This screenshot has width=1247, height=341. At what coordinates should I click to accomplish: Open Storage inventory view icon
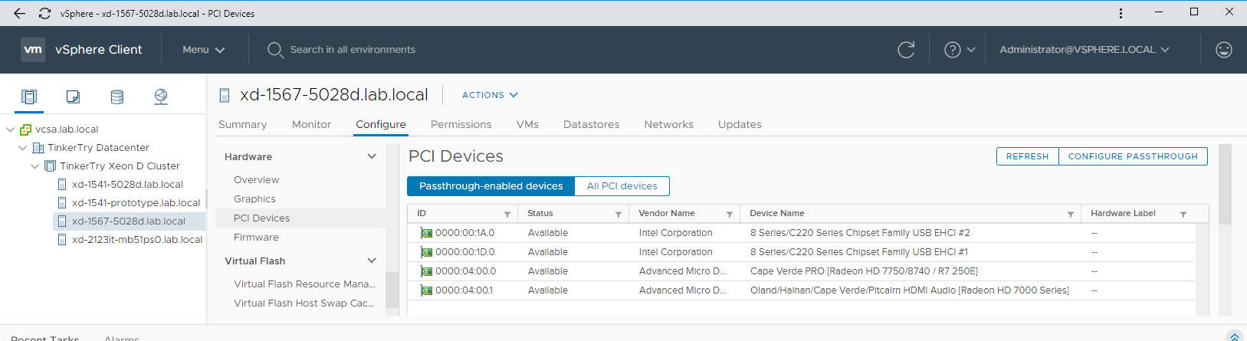116,97
